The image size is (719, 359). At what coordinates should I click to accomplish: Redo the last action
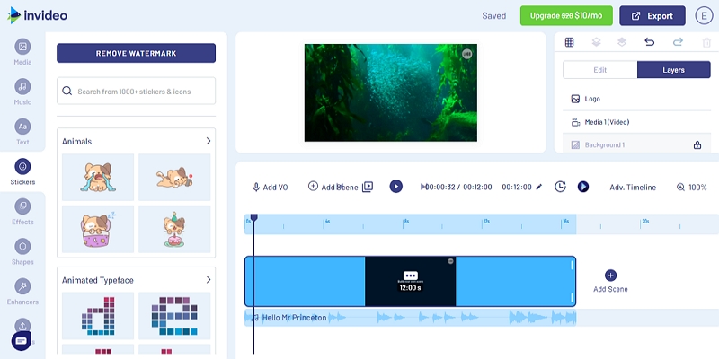[678, 42]
